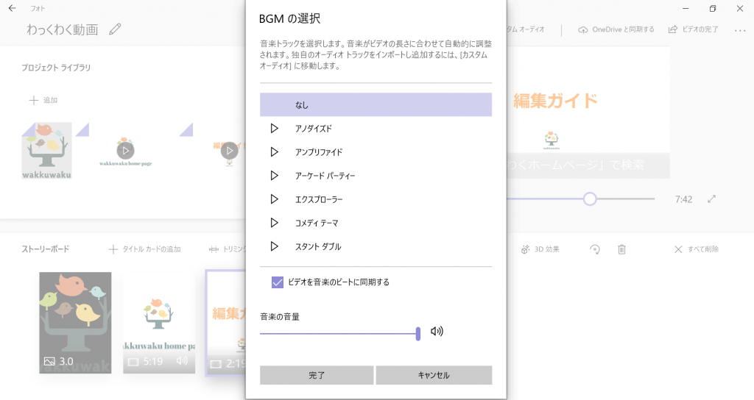Expand the video preview to fullscreen

(x=711, y=199)
